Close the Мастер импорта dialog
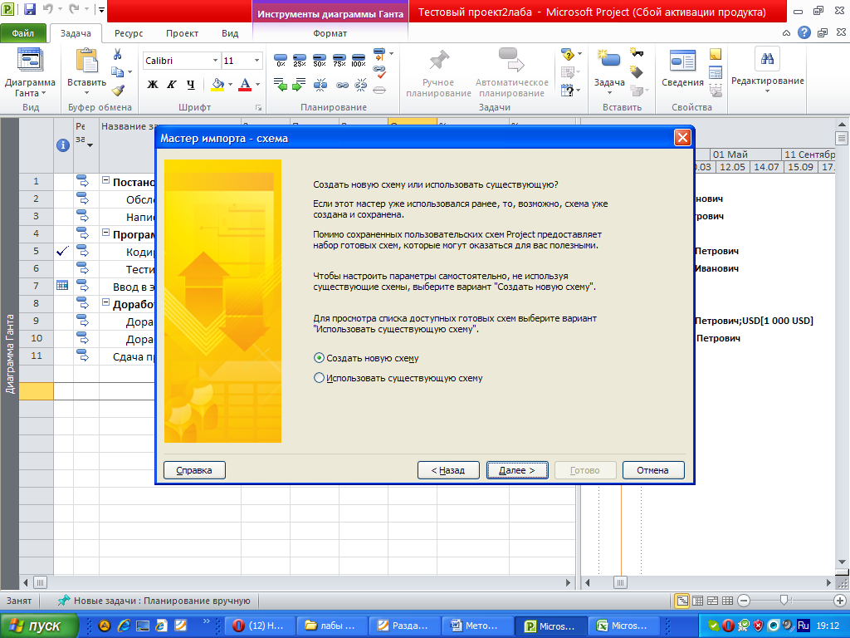This screenshot has height=638, width=850. point(682,138)
